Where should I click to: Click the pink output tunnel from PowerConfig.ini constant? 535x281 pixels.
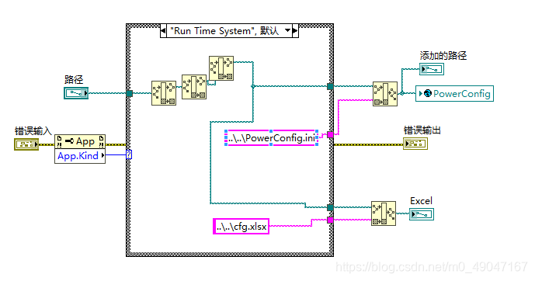(330, 135)
